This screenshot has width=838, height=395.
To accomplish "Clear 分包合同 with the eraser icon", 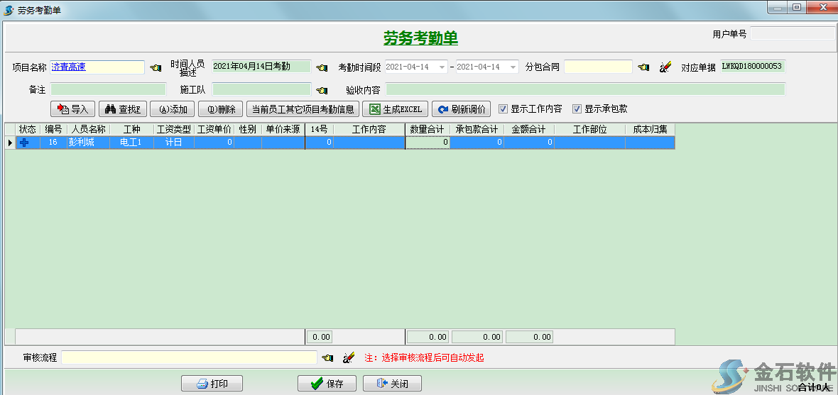I will tap(665, 67).
